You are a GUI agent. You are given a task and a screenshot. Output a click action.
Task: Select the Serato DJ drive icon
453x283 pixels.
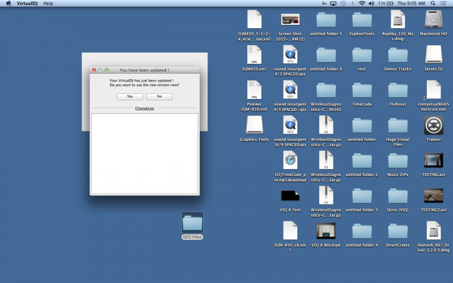coord(433,54)
